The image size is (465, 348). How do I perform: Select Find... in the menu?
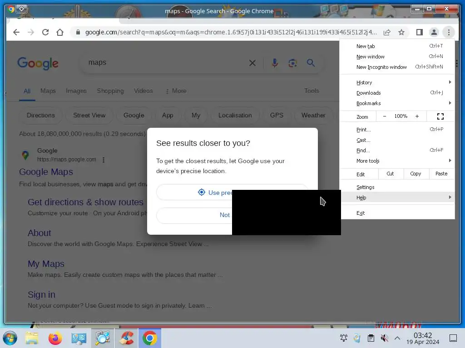[397, 150]
